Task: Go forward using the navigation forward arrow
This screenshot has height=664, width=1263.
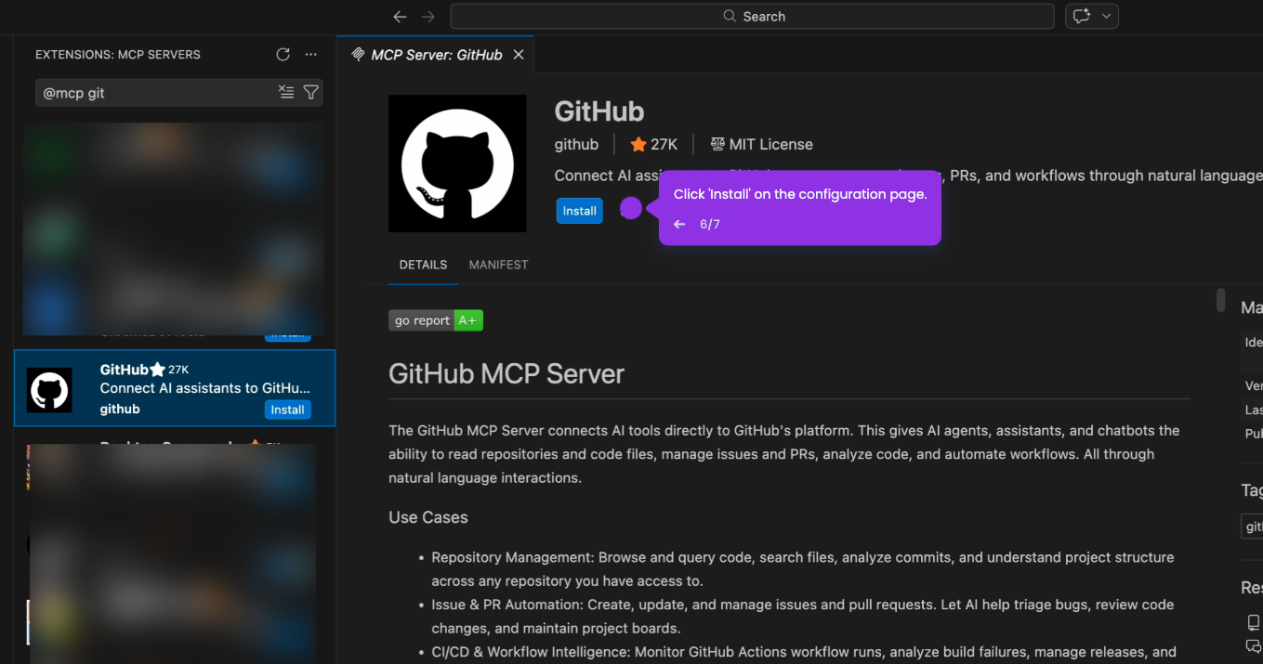Action: coord(428,17)
